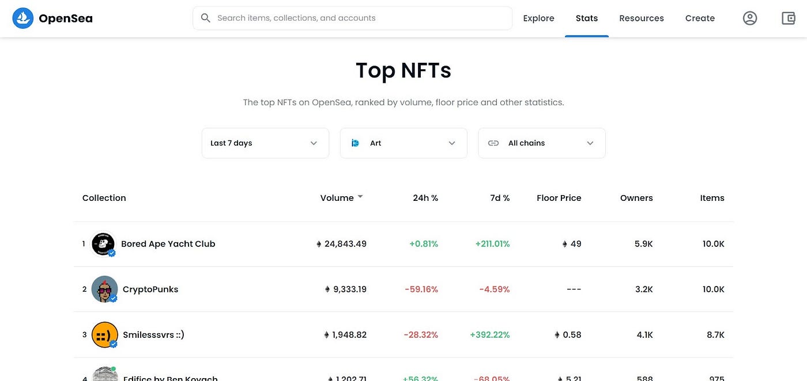
Task: Click the Owners column header
Action: (x=636, y=198)
